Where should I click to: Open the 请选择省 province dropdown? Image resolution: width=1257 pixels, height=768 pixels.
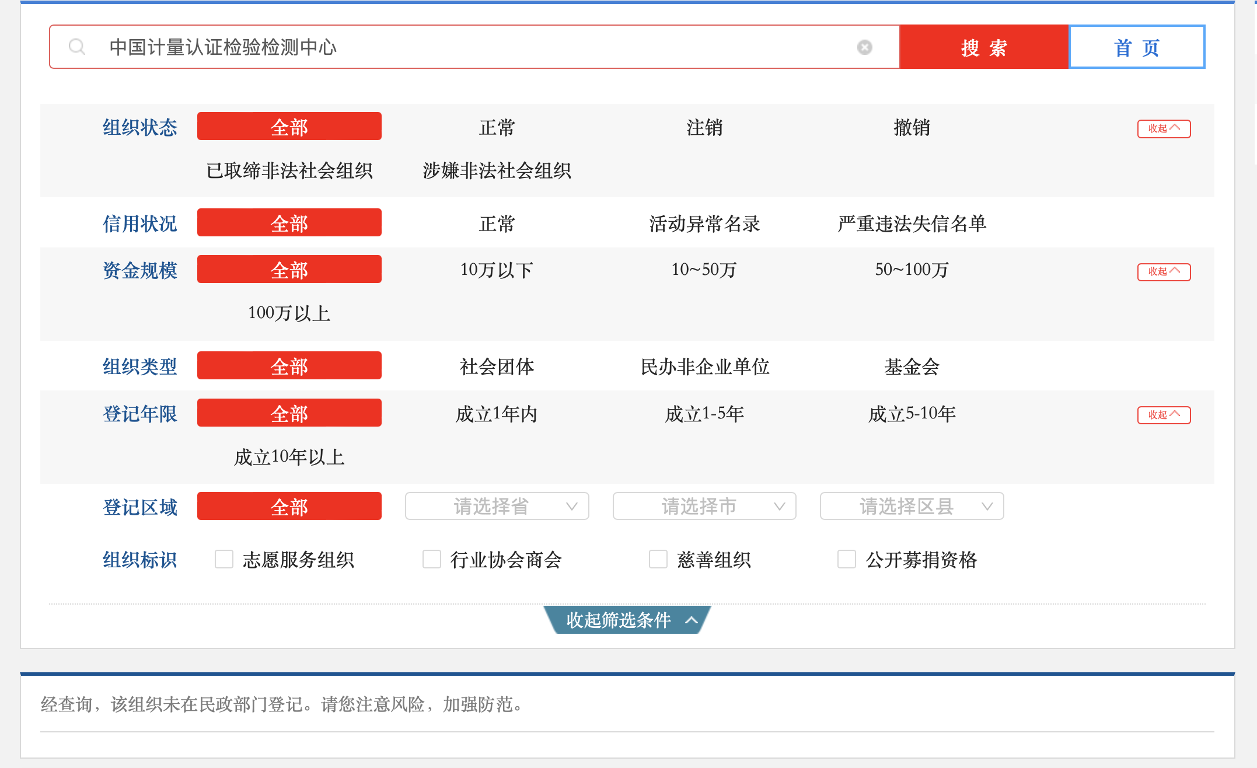pos(497,506)
